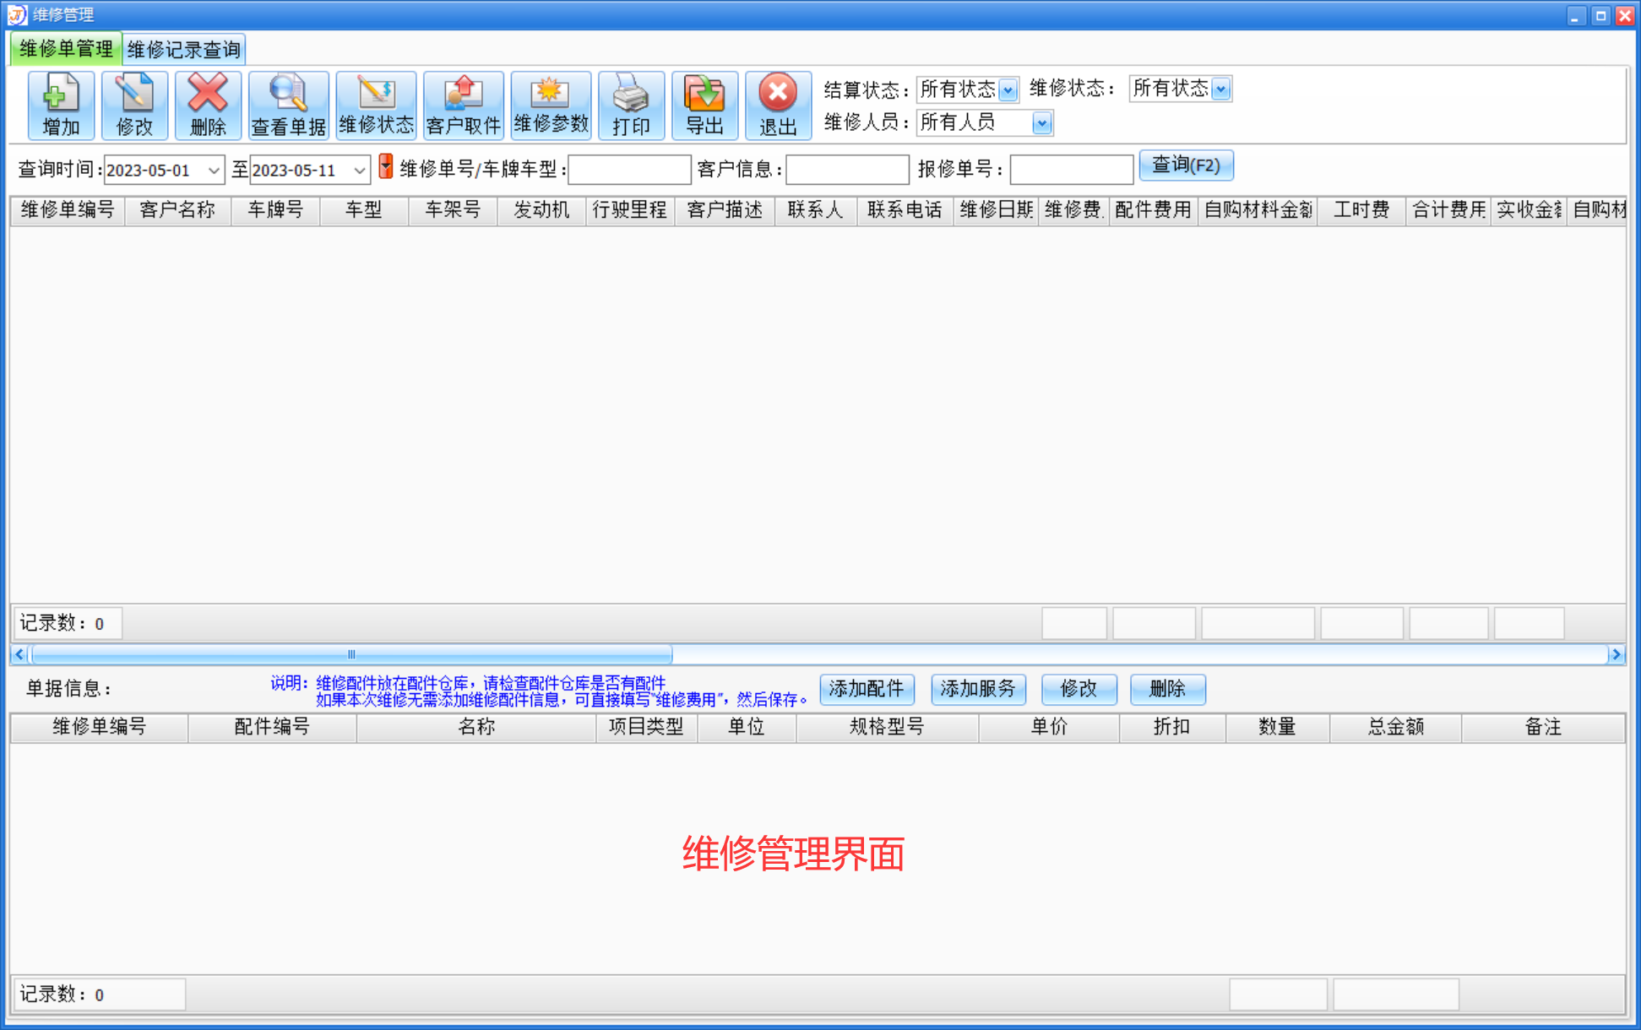Click the 车架号 column header
The height and width of the screenshot is (1030, 1641).
pos(453,210)
